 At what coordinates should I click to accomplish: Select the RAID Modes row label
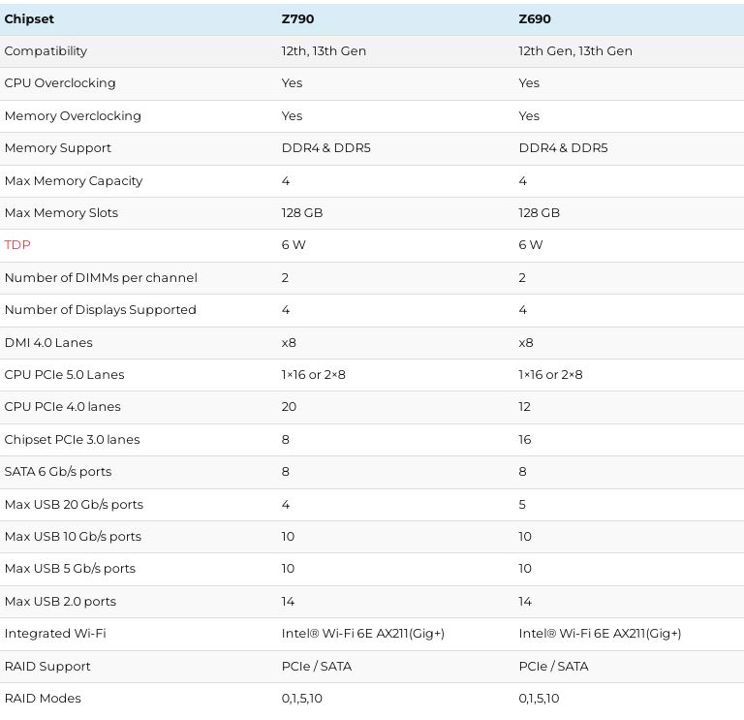tap(43, 699)
